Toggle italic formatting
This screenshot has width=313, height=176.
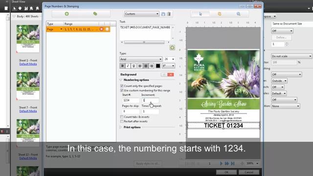coord(128,66)
